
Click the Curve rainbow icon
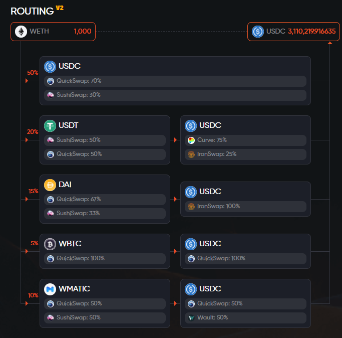(x=191, y=140)
